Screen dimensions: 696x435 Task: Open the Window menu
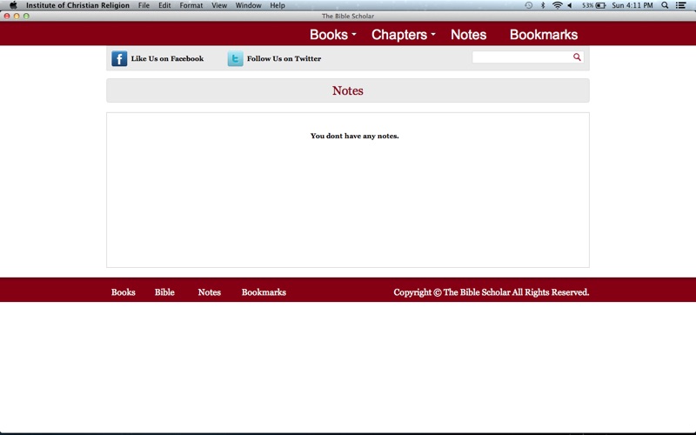coord(248,5)
